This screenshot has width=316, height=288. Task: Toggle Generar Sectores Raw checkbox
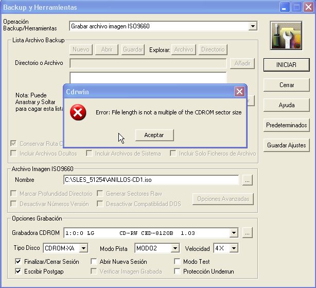point(100,194)
